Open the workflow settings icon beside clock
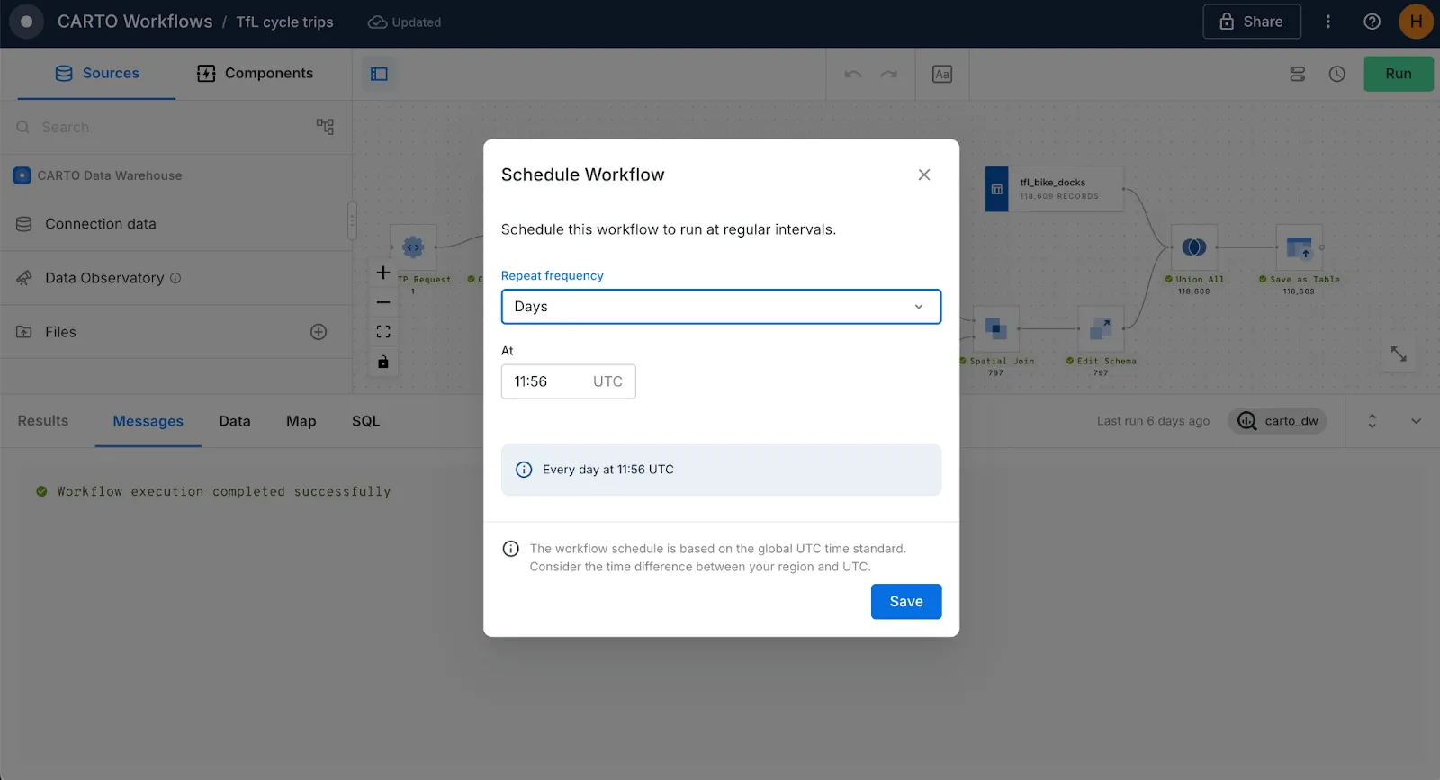Screen dimensions: 1440x780 (x=1297, y=74)
